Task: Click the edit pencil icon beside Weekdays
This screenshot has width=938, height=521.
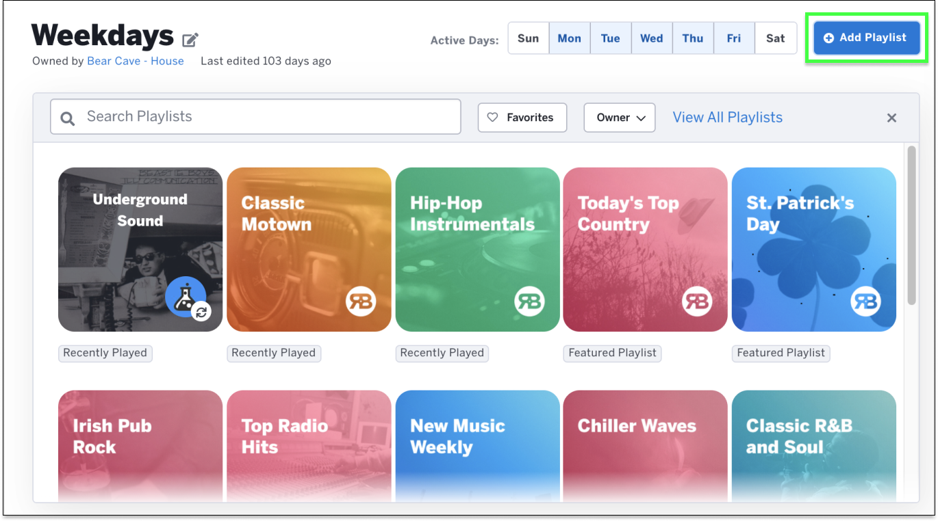Action: pos(190,40)
